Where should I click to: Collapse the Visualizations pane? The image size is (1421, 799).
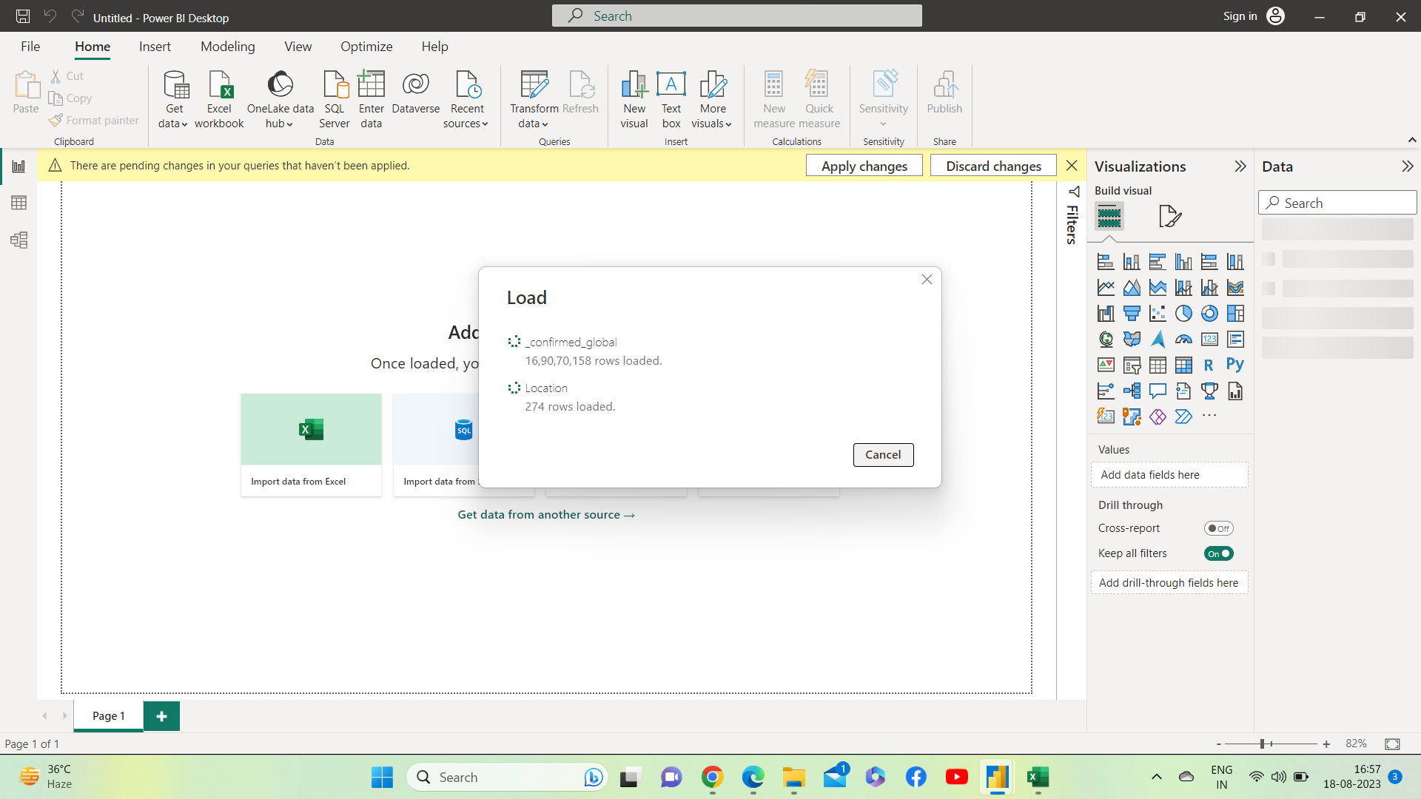(1240, 166)
